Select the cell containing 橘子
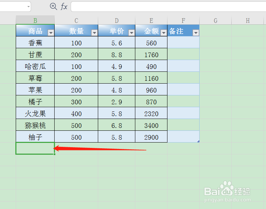266x209 pixels. click(x=35, y=101)
